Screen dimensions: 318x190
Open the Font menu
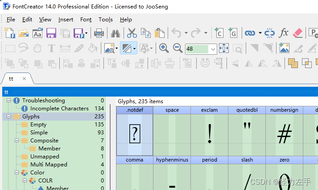[86, 20]
